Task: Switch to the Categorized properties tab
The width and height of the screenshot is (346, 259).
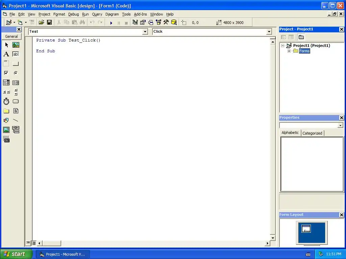Action: click(312, 133)
